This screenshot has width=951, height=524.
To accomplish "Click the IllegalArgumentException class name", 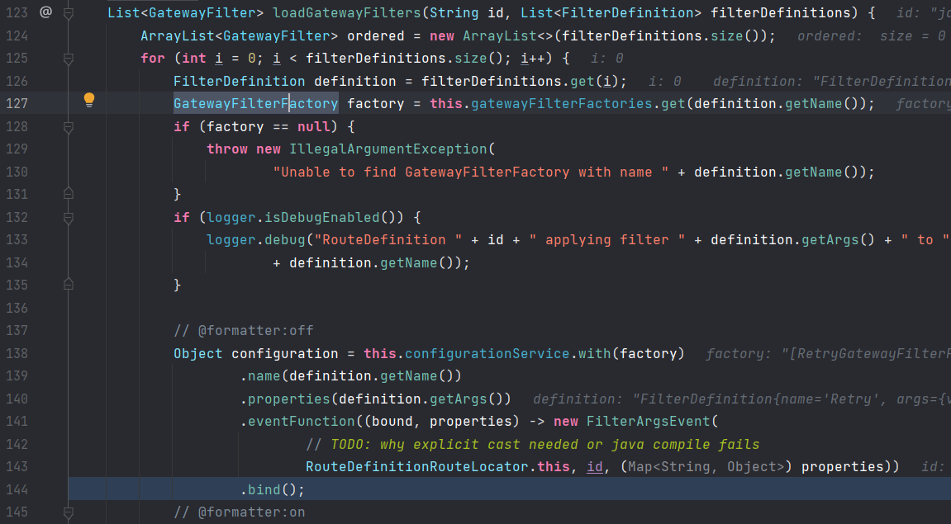I will pyautogui.click(x=388, y=149).
